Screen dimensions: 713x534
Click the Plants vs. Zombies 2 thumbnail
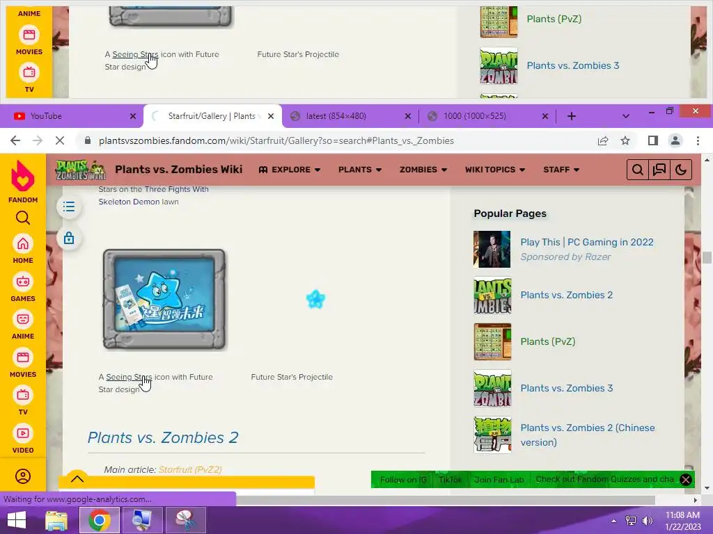coord(492,296)
